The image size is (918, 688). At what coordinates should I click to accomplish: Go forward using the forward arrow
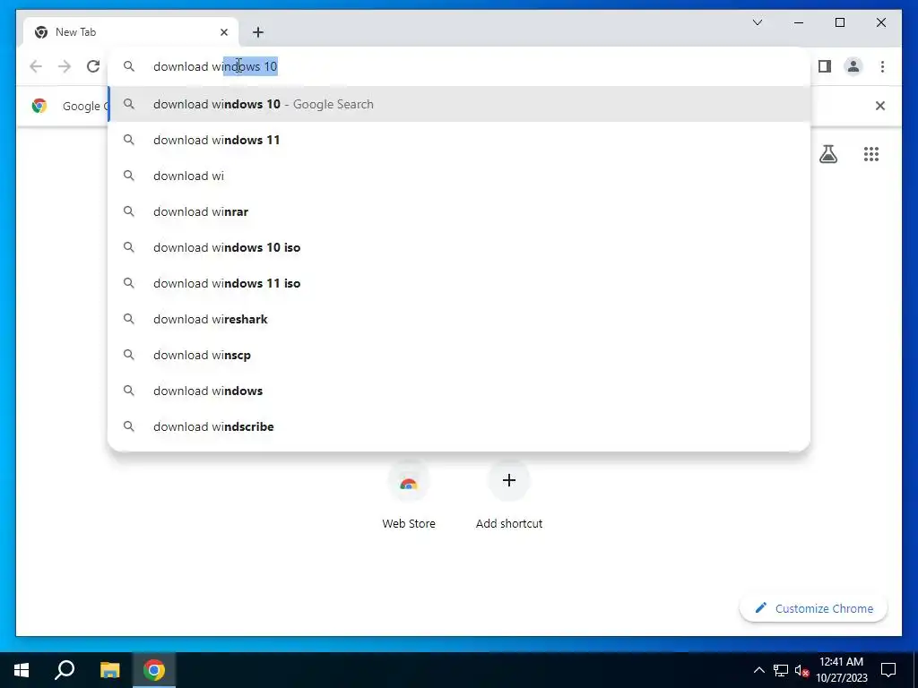point(65,66)
